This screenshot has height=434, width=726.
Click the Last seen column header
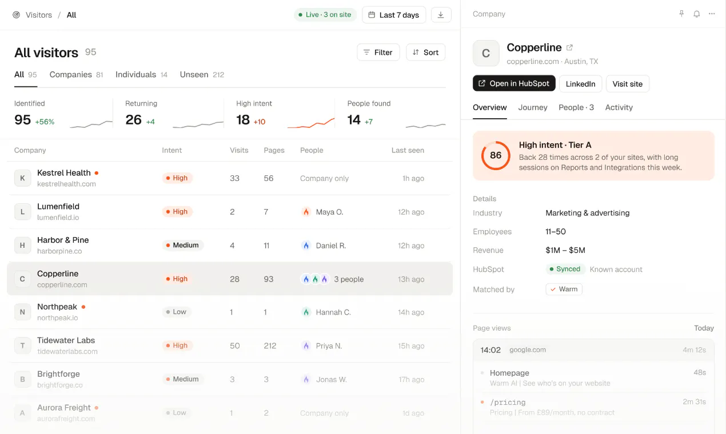point(408,150)
